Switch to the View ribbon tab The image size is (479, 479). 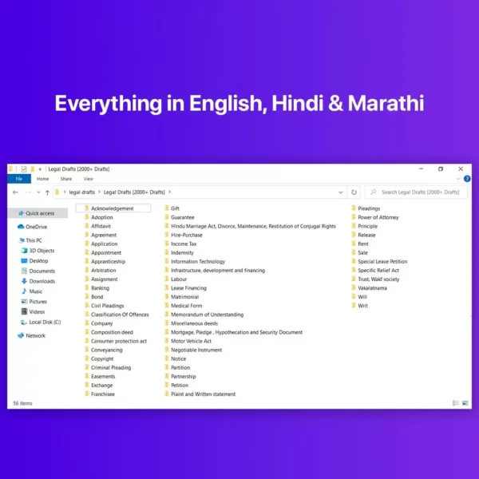(88, 179)
